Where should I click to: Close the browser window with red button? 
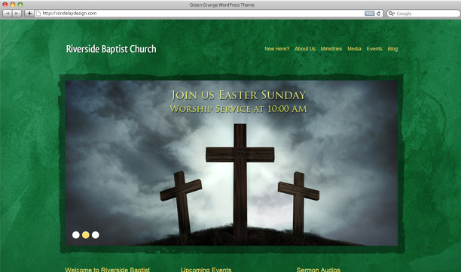[x=5, y=5]
